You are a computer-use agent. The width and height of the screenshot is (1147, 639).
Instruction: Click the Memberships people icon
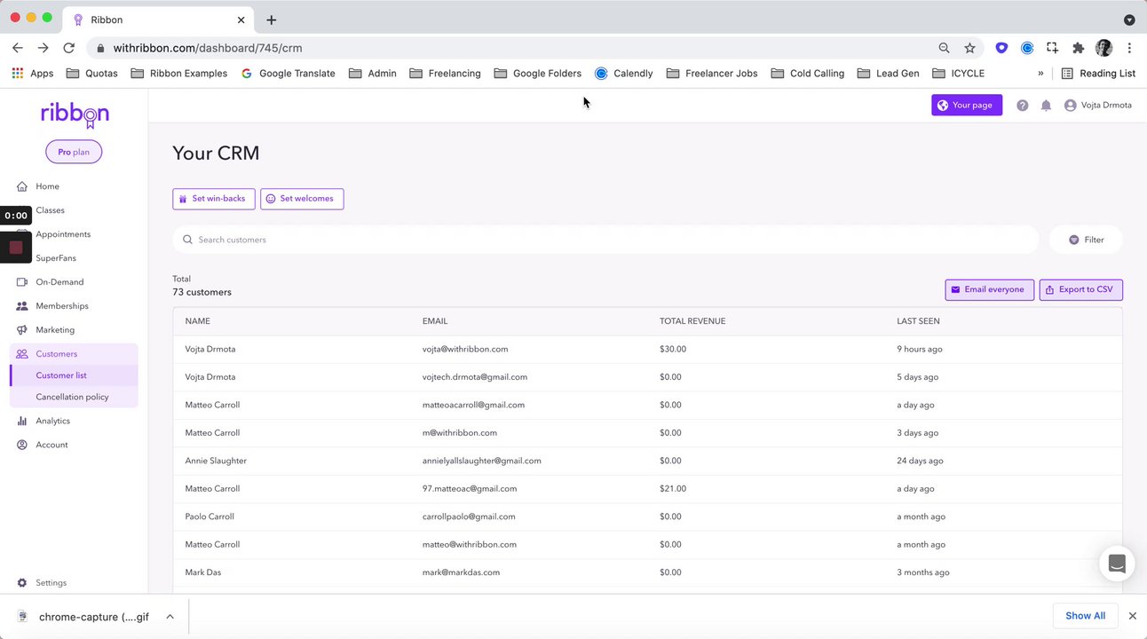point(22,306)
